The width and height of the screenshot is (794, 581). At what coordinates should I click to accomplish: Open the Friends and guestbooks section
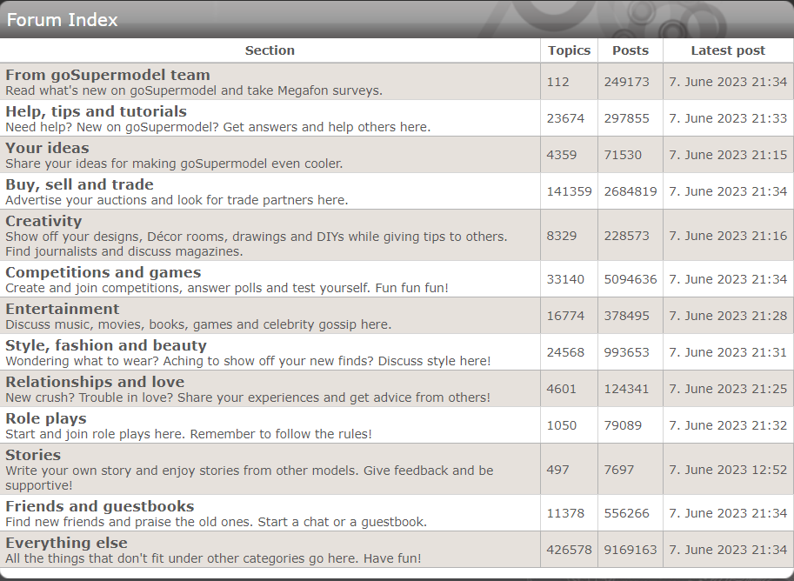point(99,505)
